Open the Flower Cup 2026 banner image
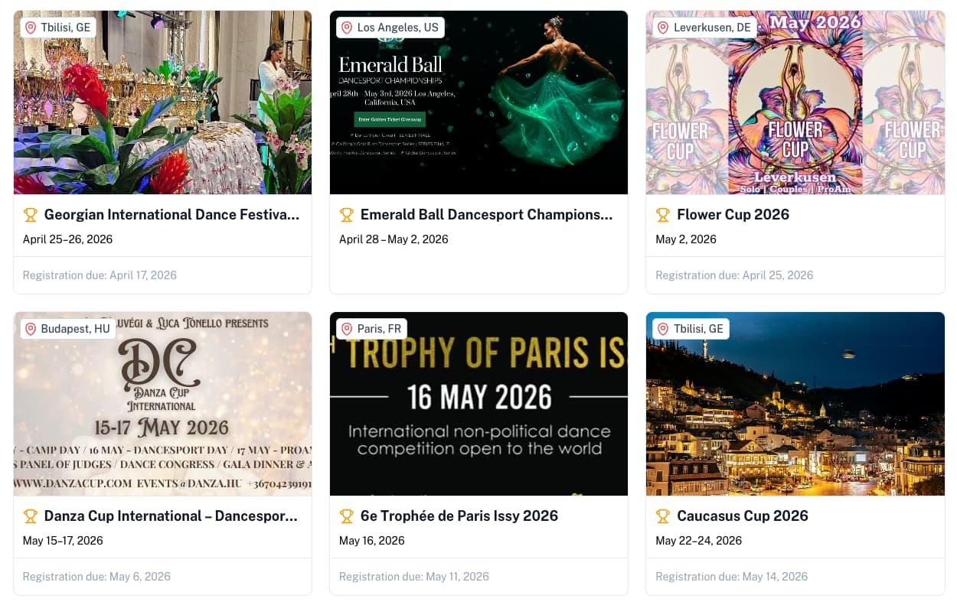This screenshot has width=957, height=605. point(795,102)
